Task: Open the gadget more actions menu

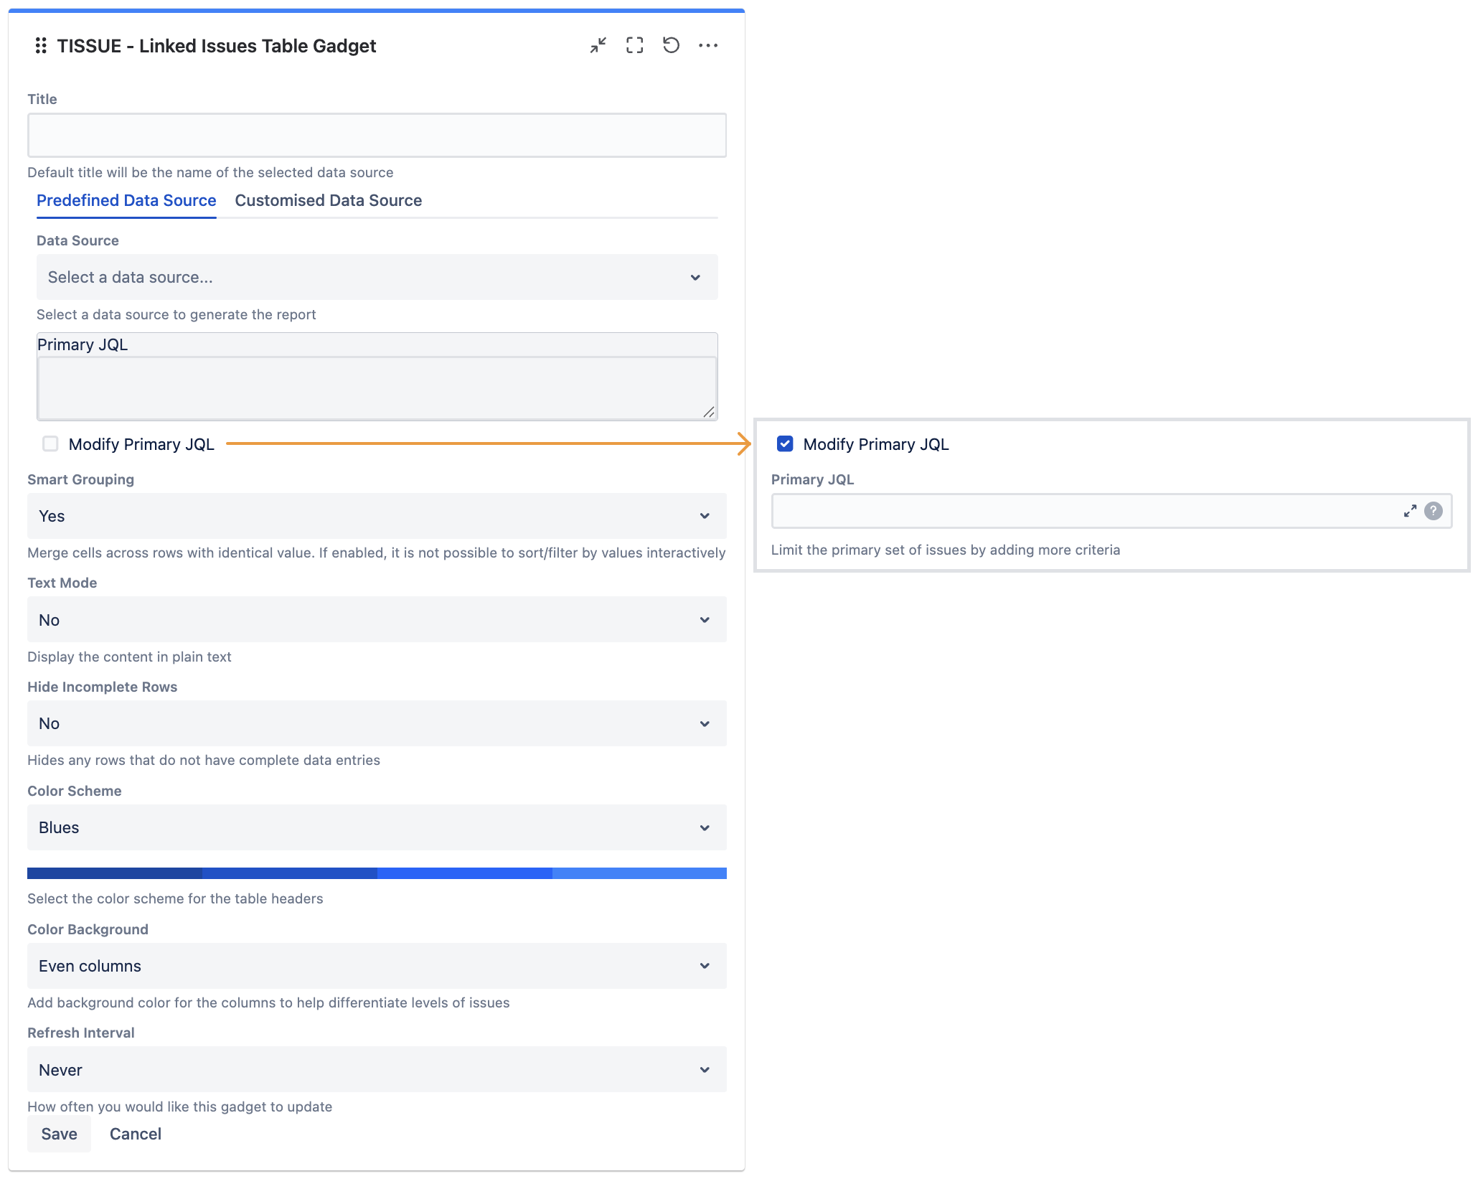Action: tap(708, 46)
